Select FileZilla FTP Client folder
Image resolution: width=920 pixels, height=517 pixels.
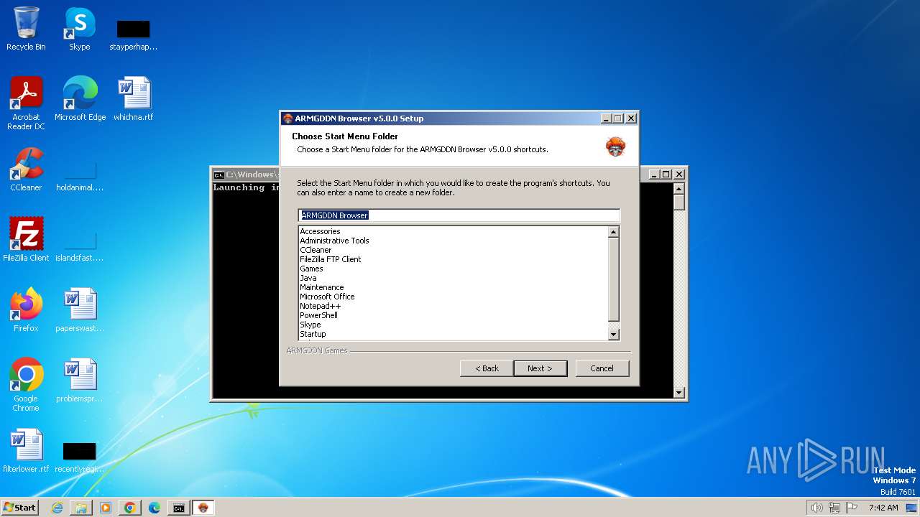click(331, 259)
